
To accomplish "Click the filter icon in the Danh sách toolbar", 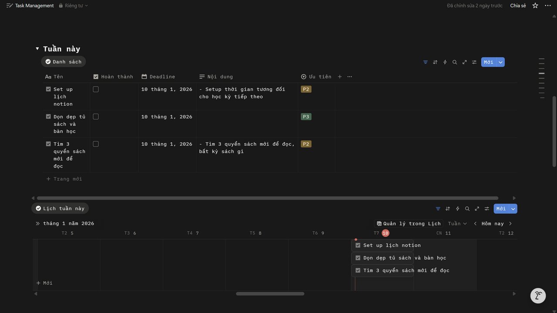I will (x=425, y=62).
